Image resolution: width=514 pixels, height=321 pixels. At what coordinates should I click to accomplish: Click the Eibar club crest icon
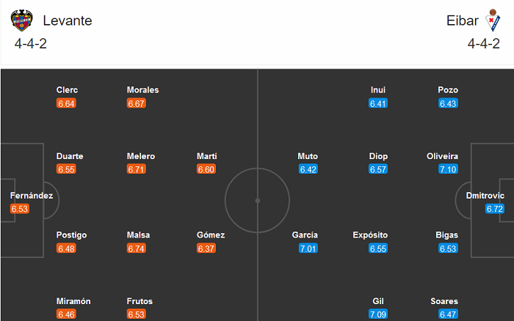coord(490,21)
